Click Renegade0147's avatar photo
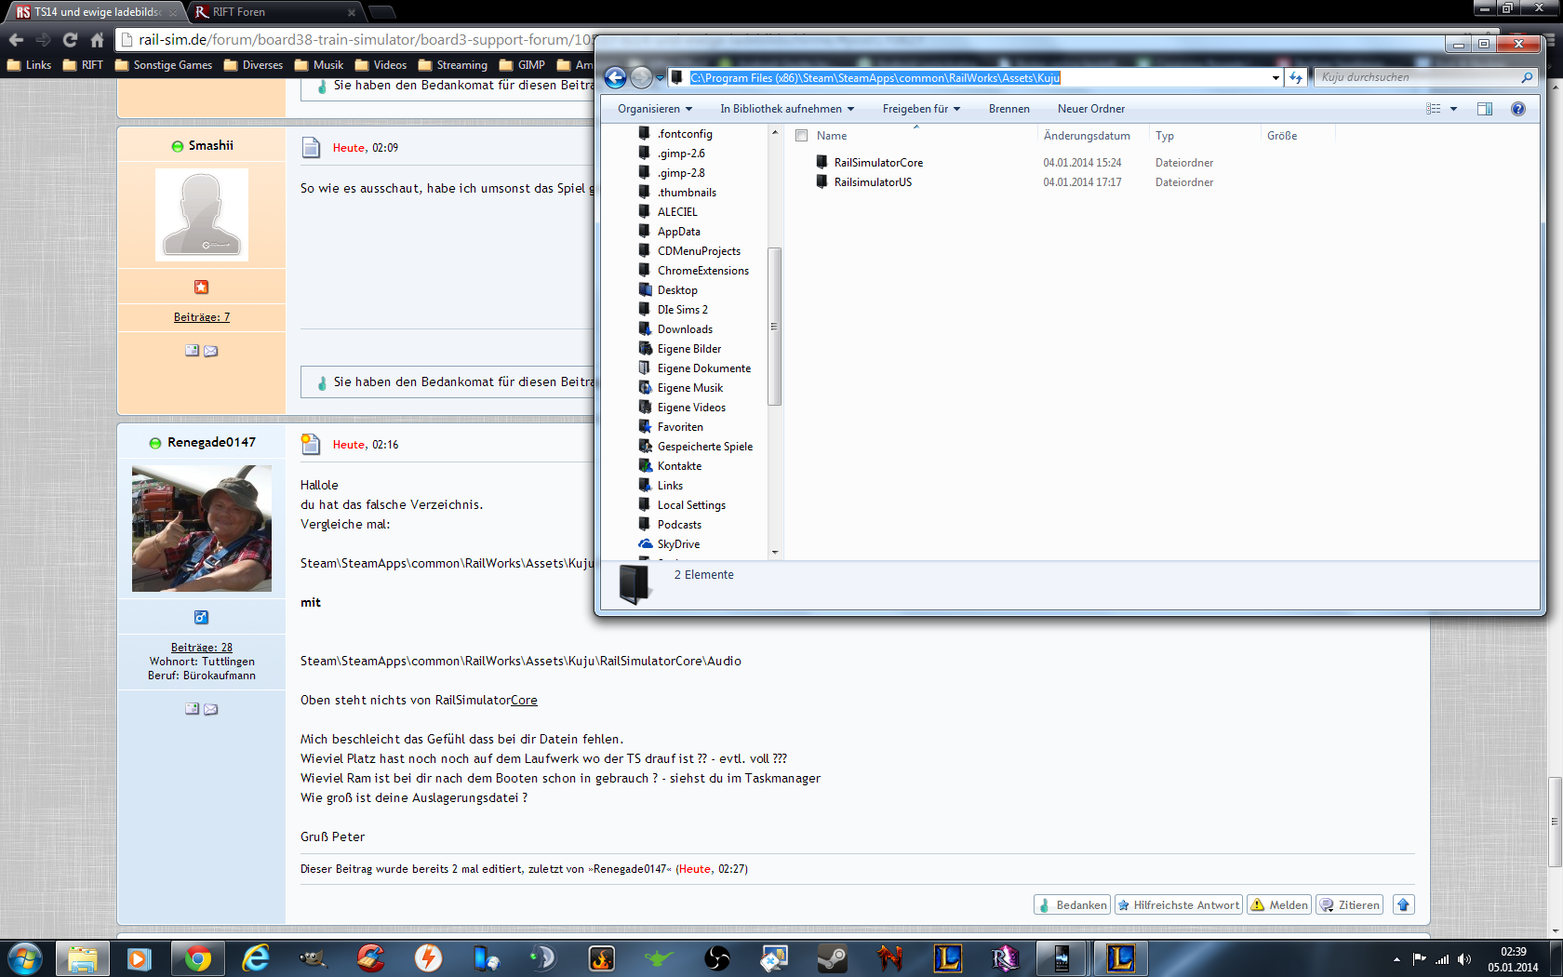The height and width of the screenshot is (977, 1563). [202, 529]
